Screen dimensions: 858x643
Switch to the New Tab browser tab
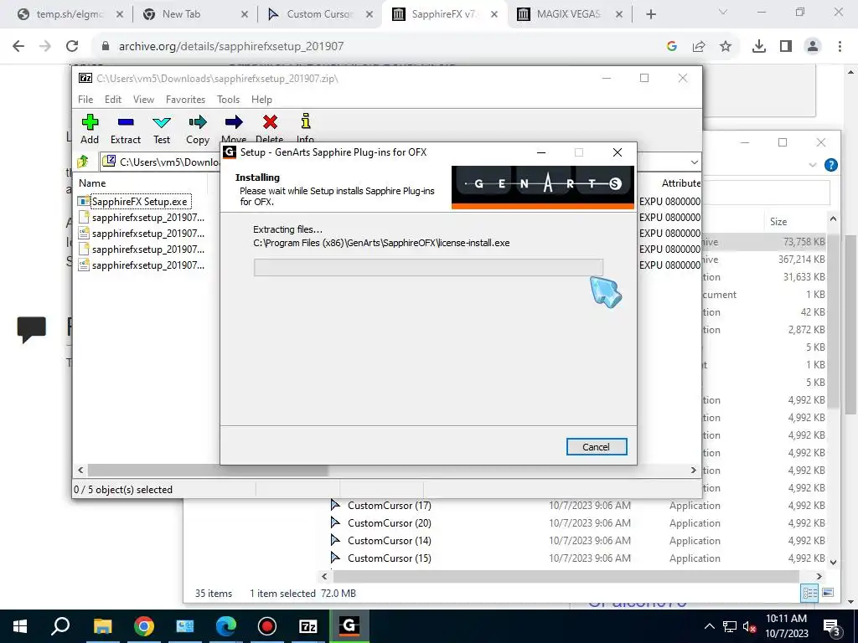(181, 14)
